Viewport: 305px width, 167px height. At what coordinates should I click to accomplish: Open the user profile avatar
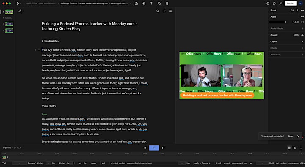301,3
